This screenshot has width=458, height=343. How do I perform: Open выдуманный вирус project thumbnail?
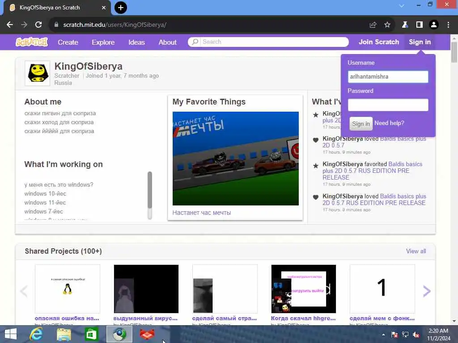146,289
